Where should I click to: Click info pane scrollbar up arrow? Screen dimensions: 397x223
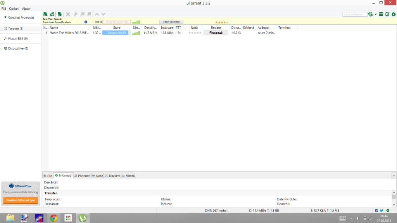pyautogui.click(x=394, y=192)
